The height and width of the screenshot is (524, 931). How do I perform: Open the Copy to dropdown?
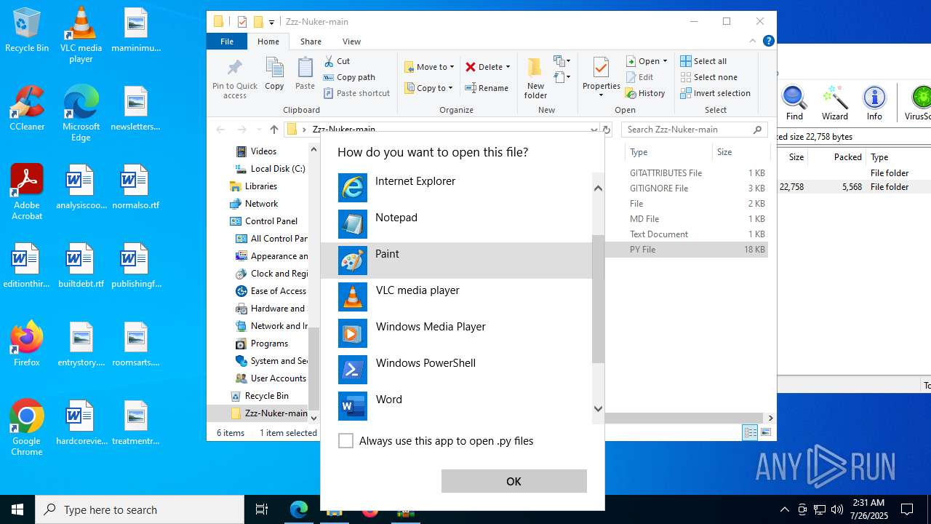(x=428, y=88)
